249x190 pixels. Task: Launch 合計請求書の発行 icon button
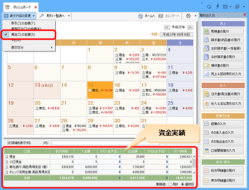tap(207, 57)
